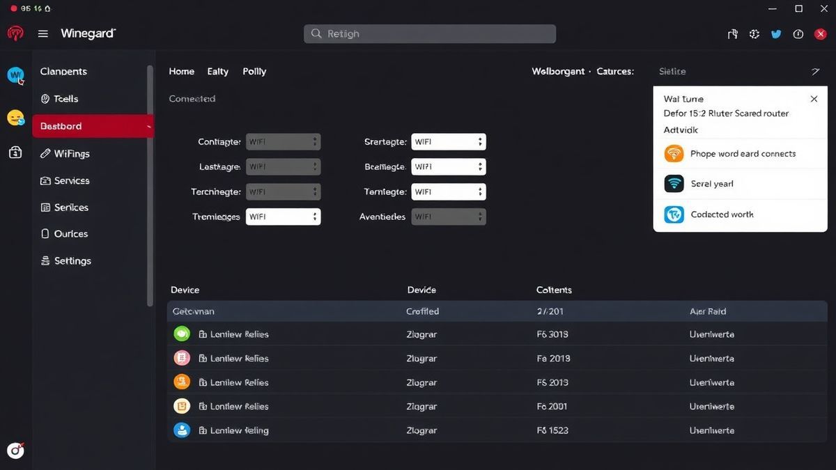This screenshot has width=836, height=470.
Task: Expand the chevron on the Dastbord item
Action: pos(148,126)
